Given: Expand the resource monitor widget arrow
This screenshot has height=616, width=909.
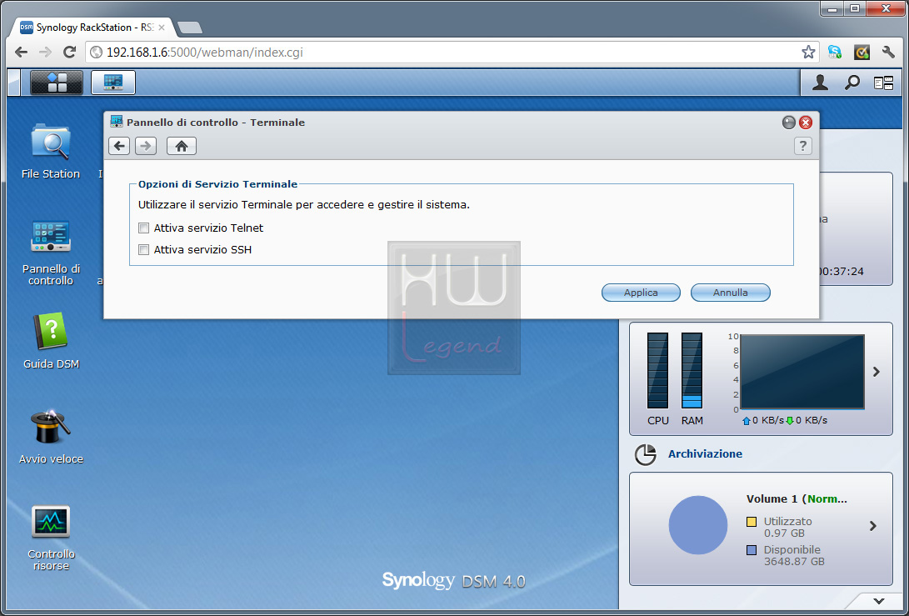Looking at the screenshot, I should pyautogui.click(x=876, y=372).
